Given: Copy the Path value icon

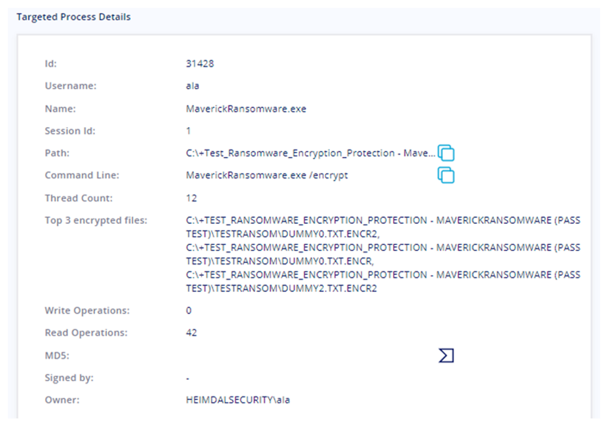Looking at the screenshot, I should tap(446, 153).
